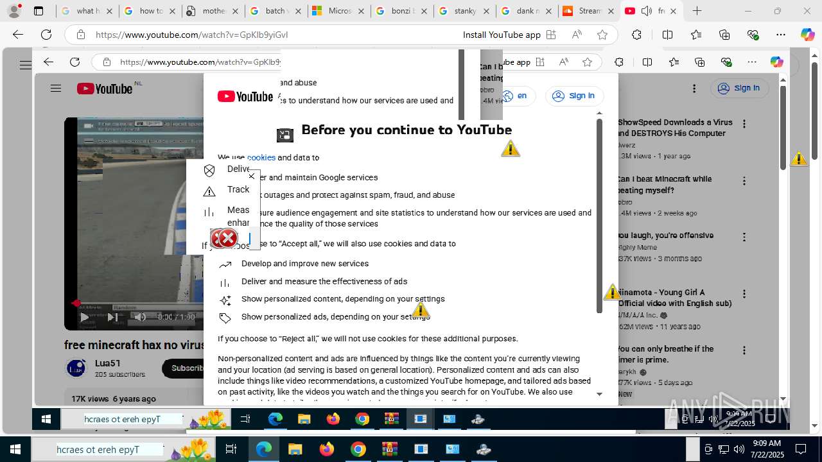Open the app-available icon next to Install YouTube app

(x=551, y=35)
